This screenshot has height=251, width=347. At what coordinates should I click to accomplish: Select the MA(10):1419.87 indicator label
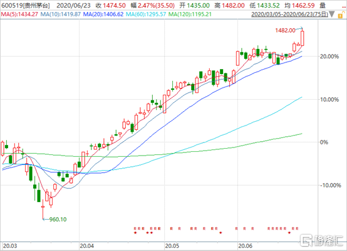point(60,14)
